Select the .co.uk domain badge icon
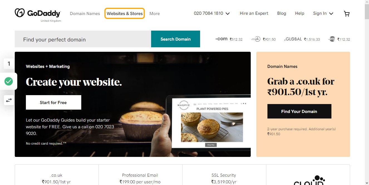Screen dimensions: 369x185 click(x=256, y=39)
